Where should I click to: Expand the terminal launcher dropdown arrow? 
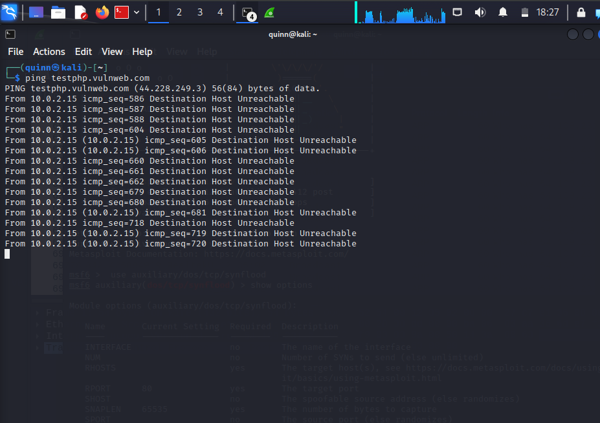pos(137,12)
